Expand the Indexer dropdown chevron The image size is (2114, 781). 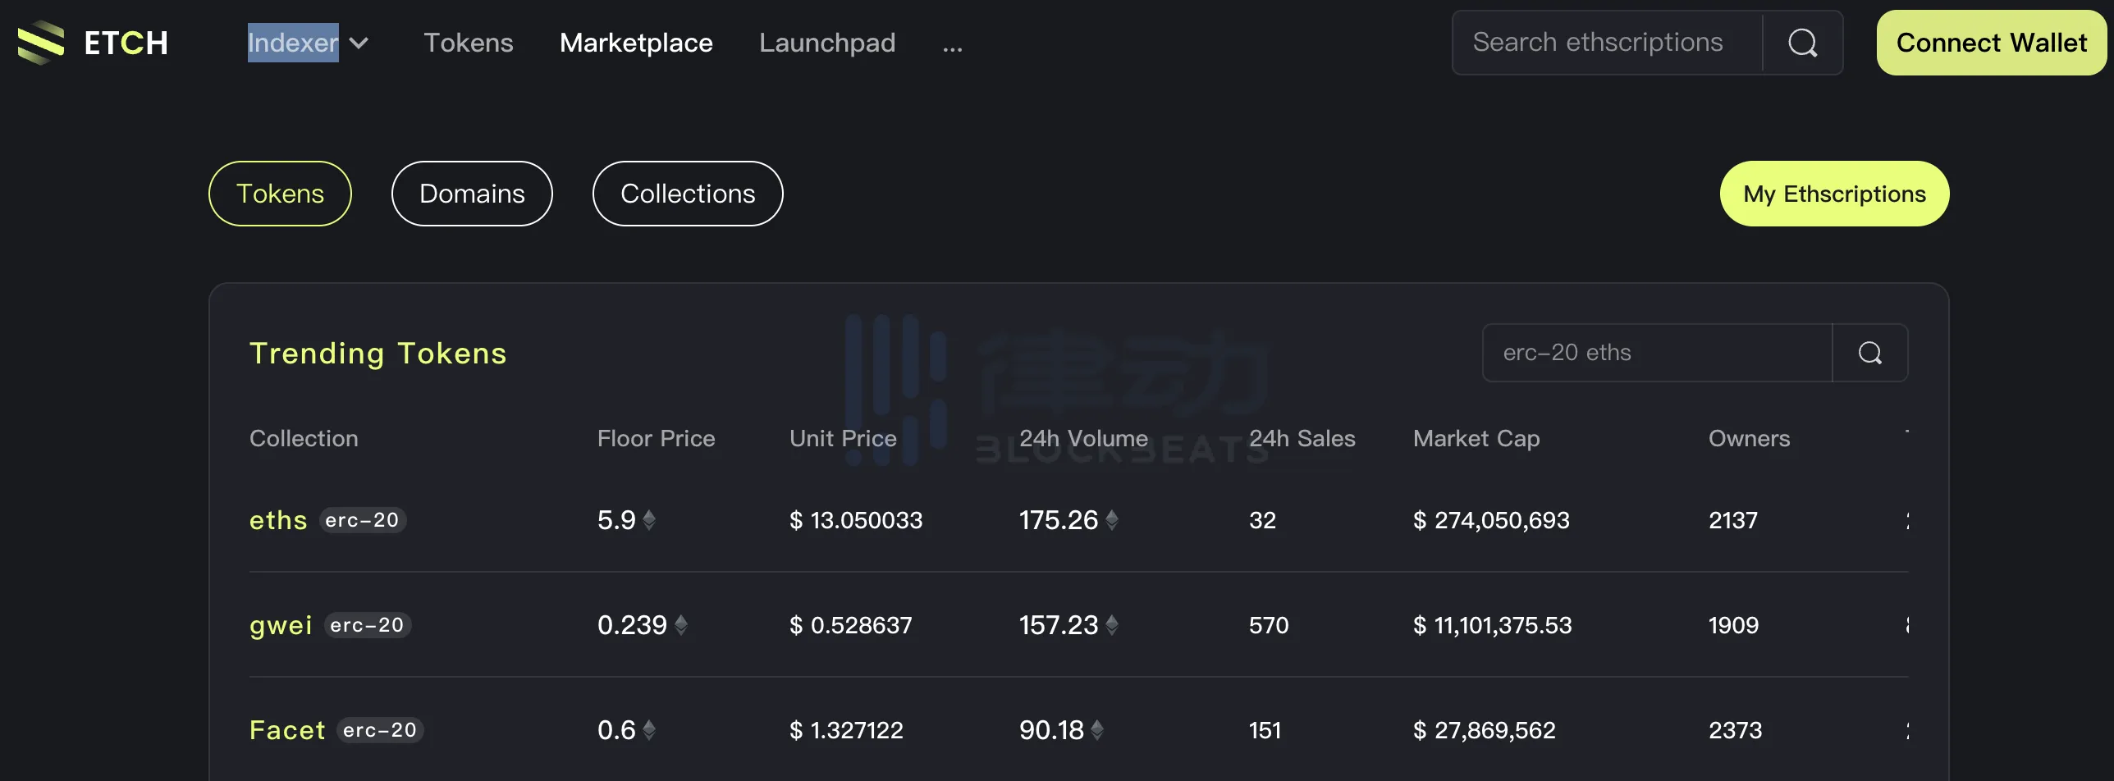(x=359, y=43)
